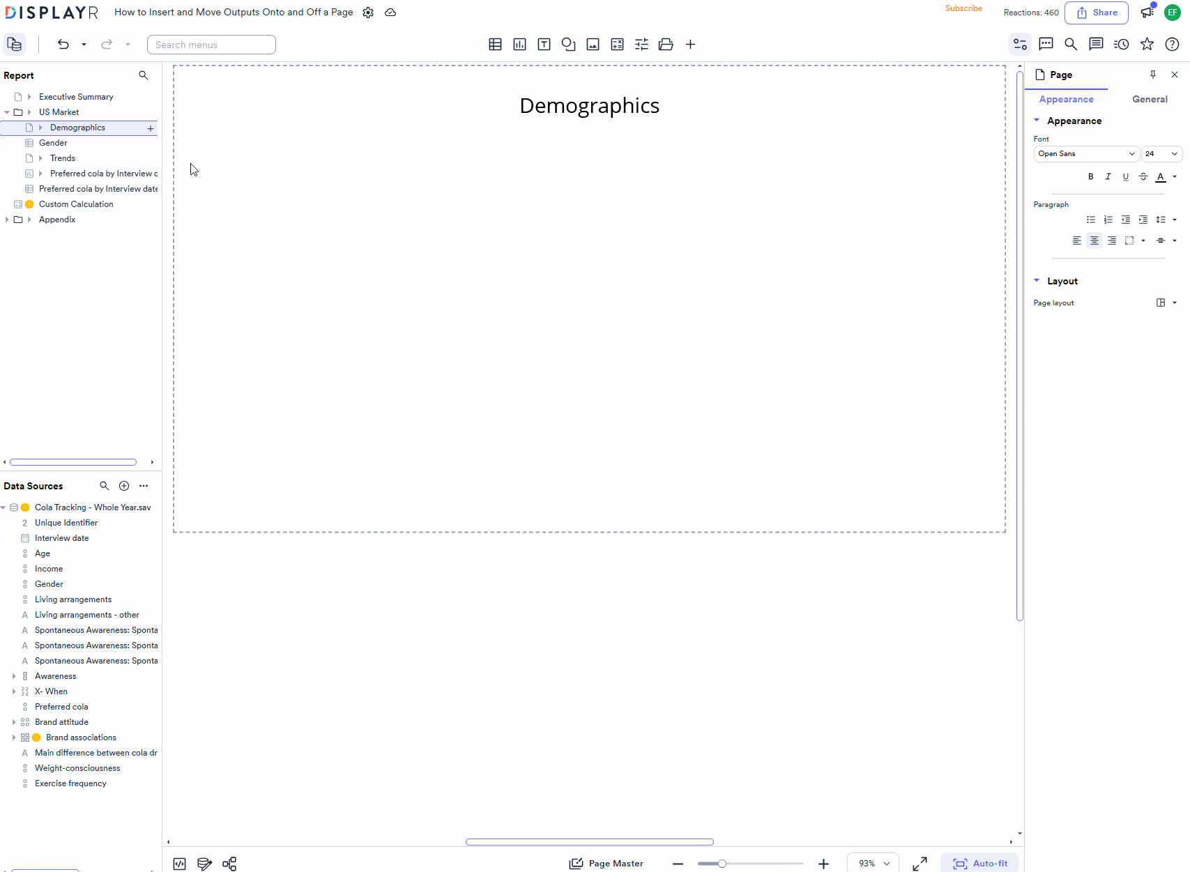Open the Open Sans font dropdown

click(1085, 153)
